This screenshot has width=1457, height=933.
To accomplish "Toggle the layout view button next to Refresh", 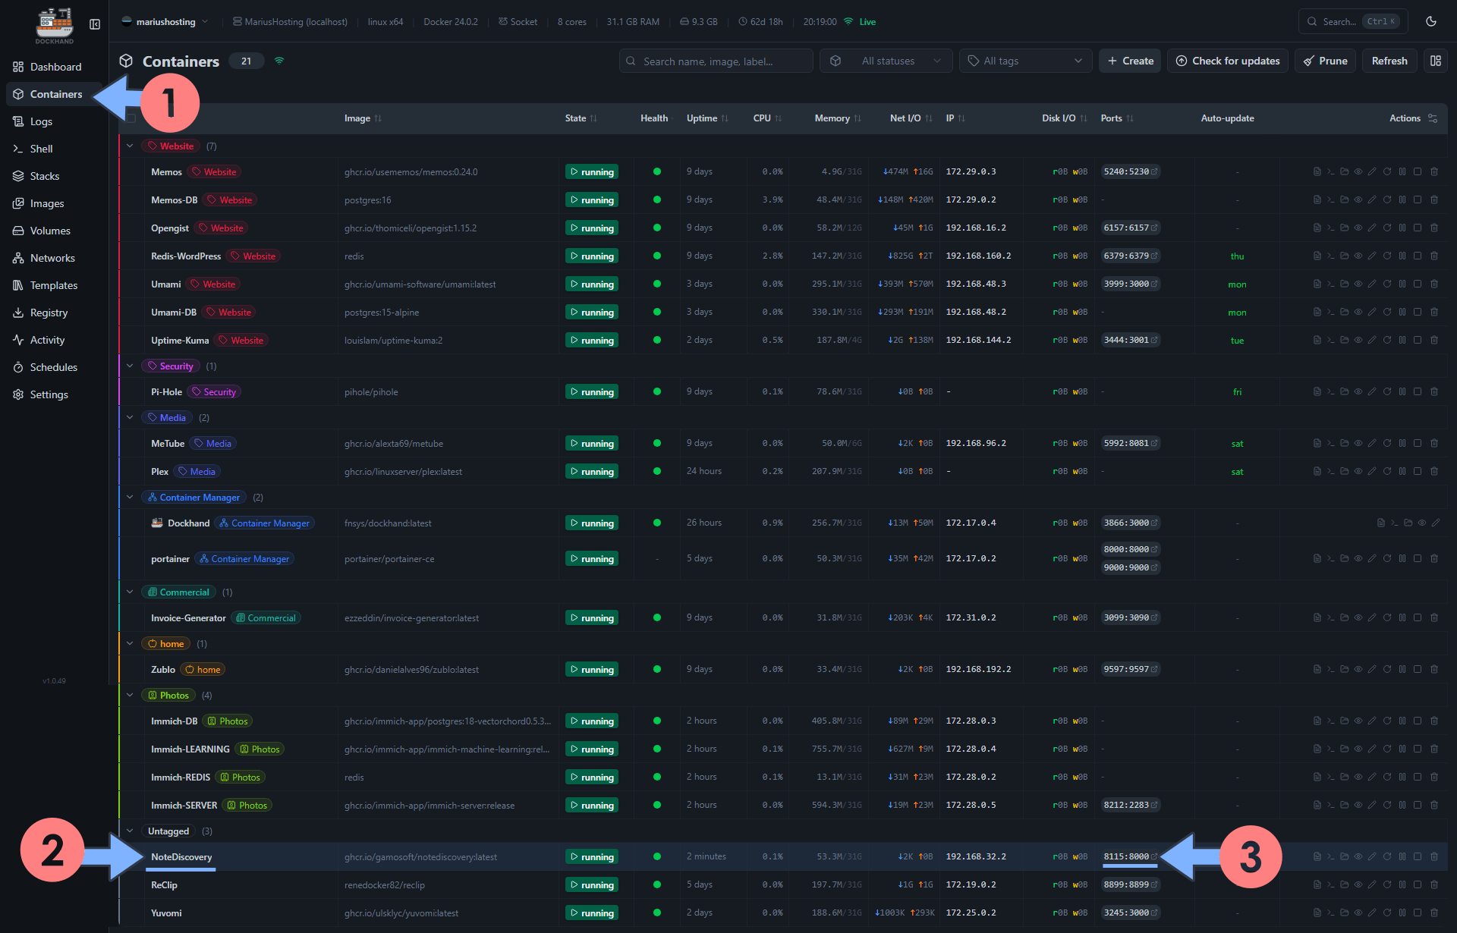I will click(x=1436, y=61).
